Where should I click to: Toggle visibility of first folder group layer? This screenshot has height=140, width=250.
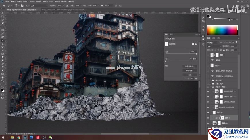coord(208,81)
